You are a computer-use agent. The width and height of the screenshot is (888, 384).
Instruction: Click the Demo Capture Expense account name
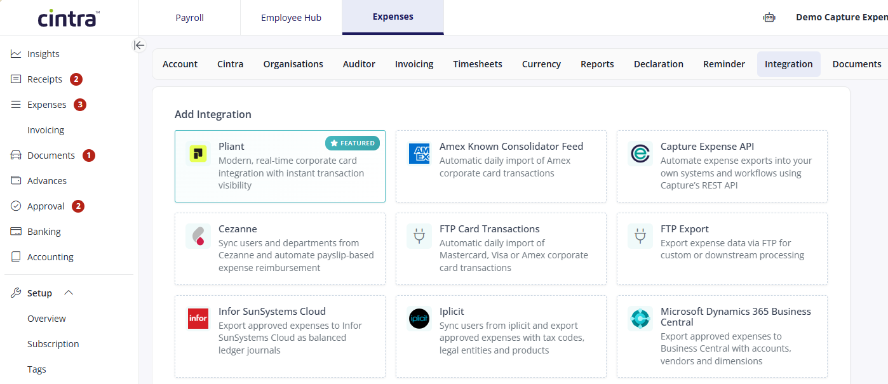point(842,17)
